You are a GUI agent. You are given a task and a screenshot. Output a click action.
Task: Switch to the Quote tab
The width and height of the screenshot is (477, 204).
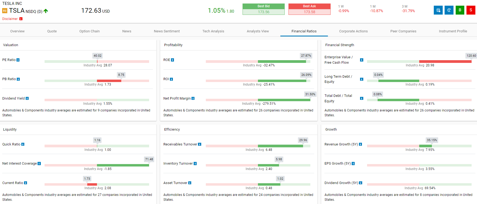click(x=52, y=31)
